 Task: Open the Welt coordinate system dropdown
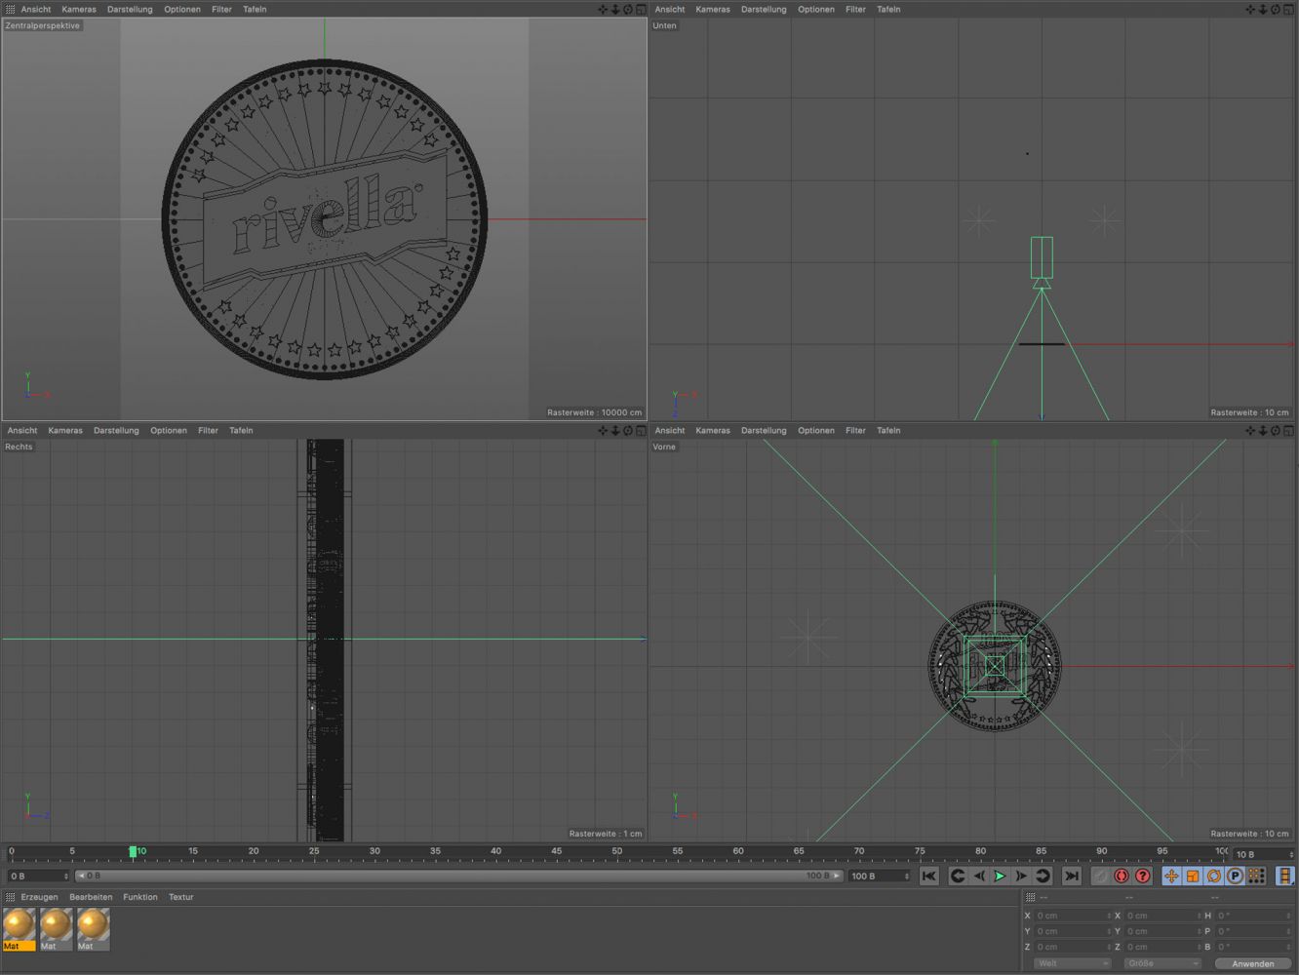point(1072,963)
